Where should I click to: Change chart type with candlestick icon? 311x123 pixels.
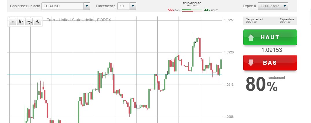[x=21, y=22]
